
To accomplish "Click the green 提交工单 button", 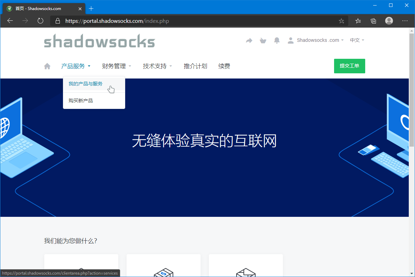I will pyautogui.click(x=349, y=66).
